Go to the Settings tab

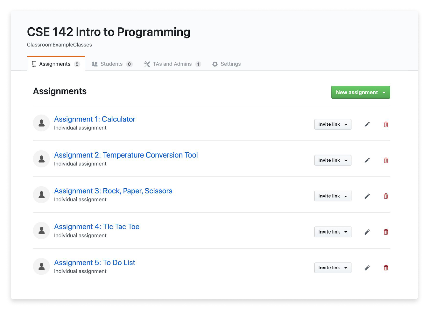point(226,64)
